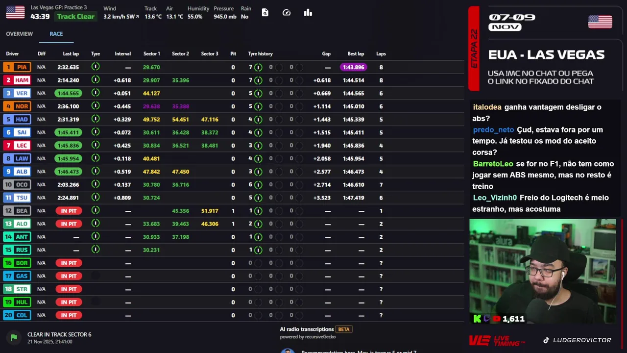Click chat username italodea

pyautogui.click(x=487, y=107)
